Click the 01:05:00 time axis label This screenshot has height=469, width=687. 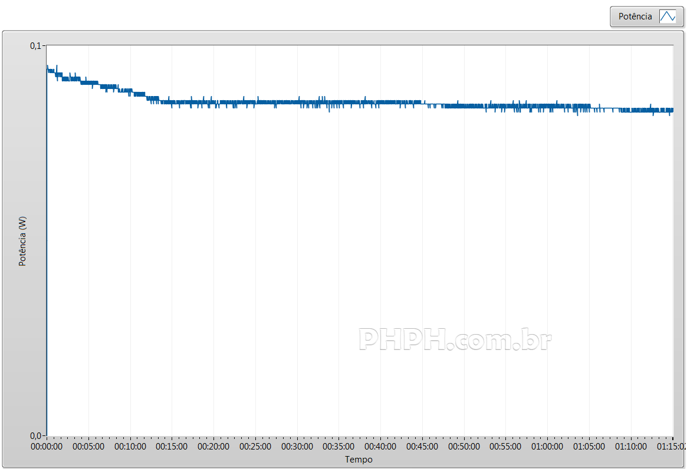(x=589, y=447)
